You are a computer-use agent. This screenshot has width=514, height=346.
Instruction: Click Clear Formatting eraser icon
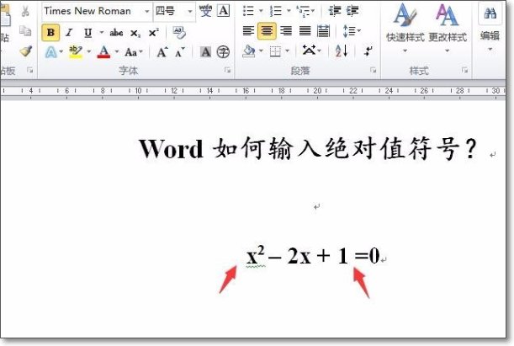pyautogui.click(x=179, y=33)
